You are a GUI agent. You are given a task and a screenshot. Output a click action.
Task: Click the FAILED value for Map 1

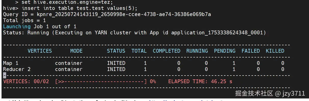pos(258,63)
